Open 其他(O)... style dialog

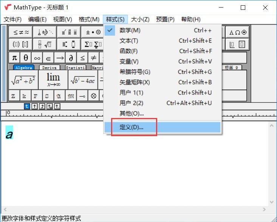click(162, 113)
